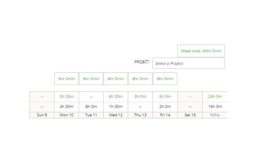258x161 pixels.
Task: Click the Week total 40Hr 0min box
Action: pyautogui.click(x=201, y=51)
